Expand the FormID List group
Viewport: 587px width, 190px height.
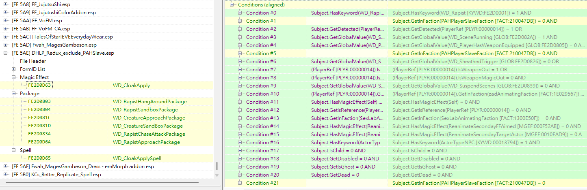pyautogui.click(x=14, y=69)
